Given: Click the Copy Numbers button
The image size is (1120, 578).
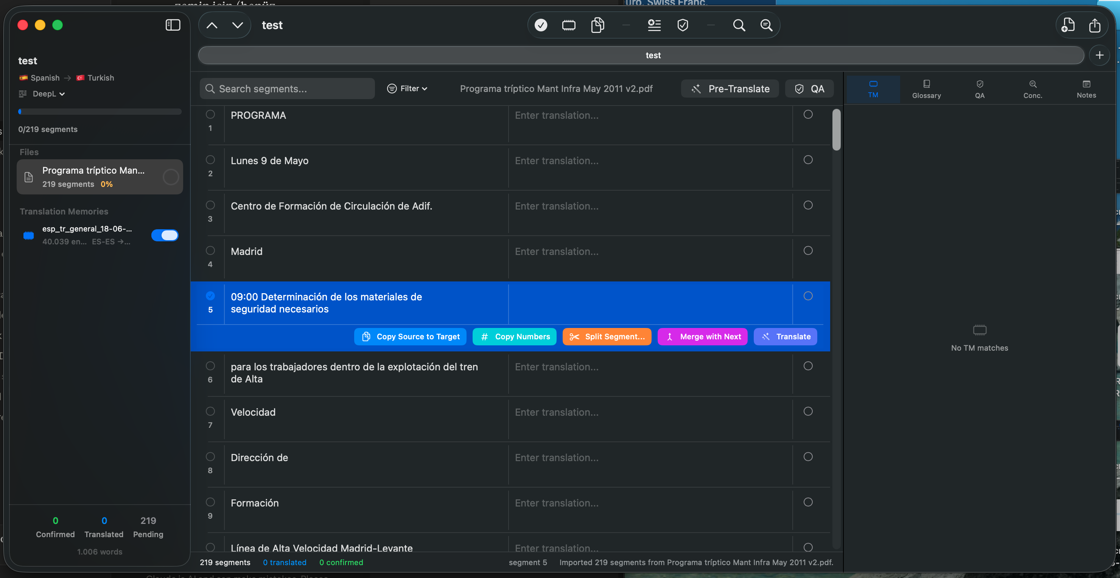Looking at the screenshot, I should [514, 337].
